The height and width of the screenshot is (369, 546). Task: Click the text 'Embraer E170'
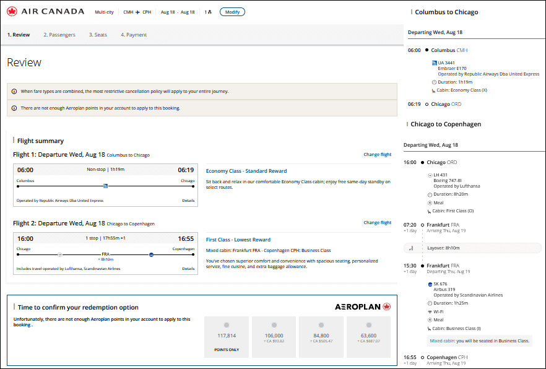point(452,69)
